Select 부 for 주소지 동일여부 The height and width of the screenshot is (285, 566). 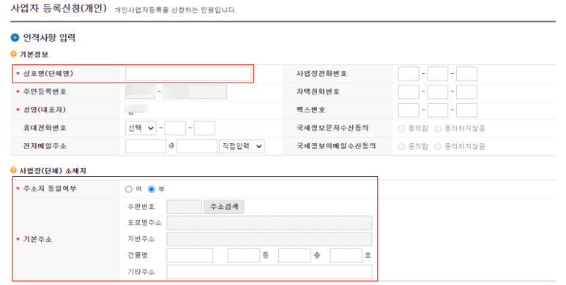152,189
